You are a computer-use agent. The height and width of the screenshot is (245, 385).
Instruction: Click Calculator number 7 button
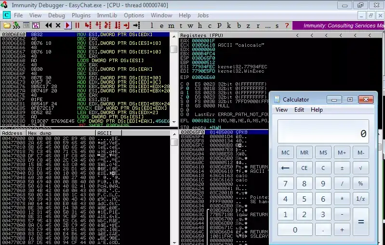pyautogui.click(x=285, y=183)
